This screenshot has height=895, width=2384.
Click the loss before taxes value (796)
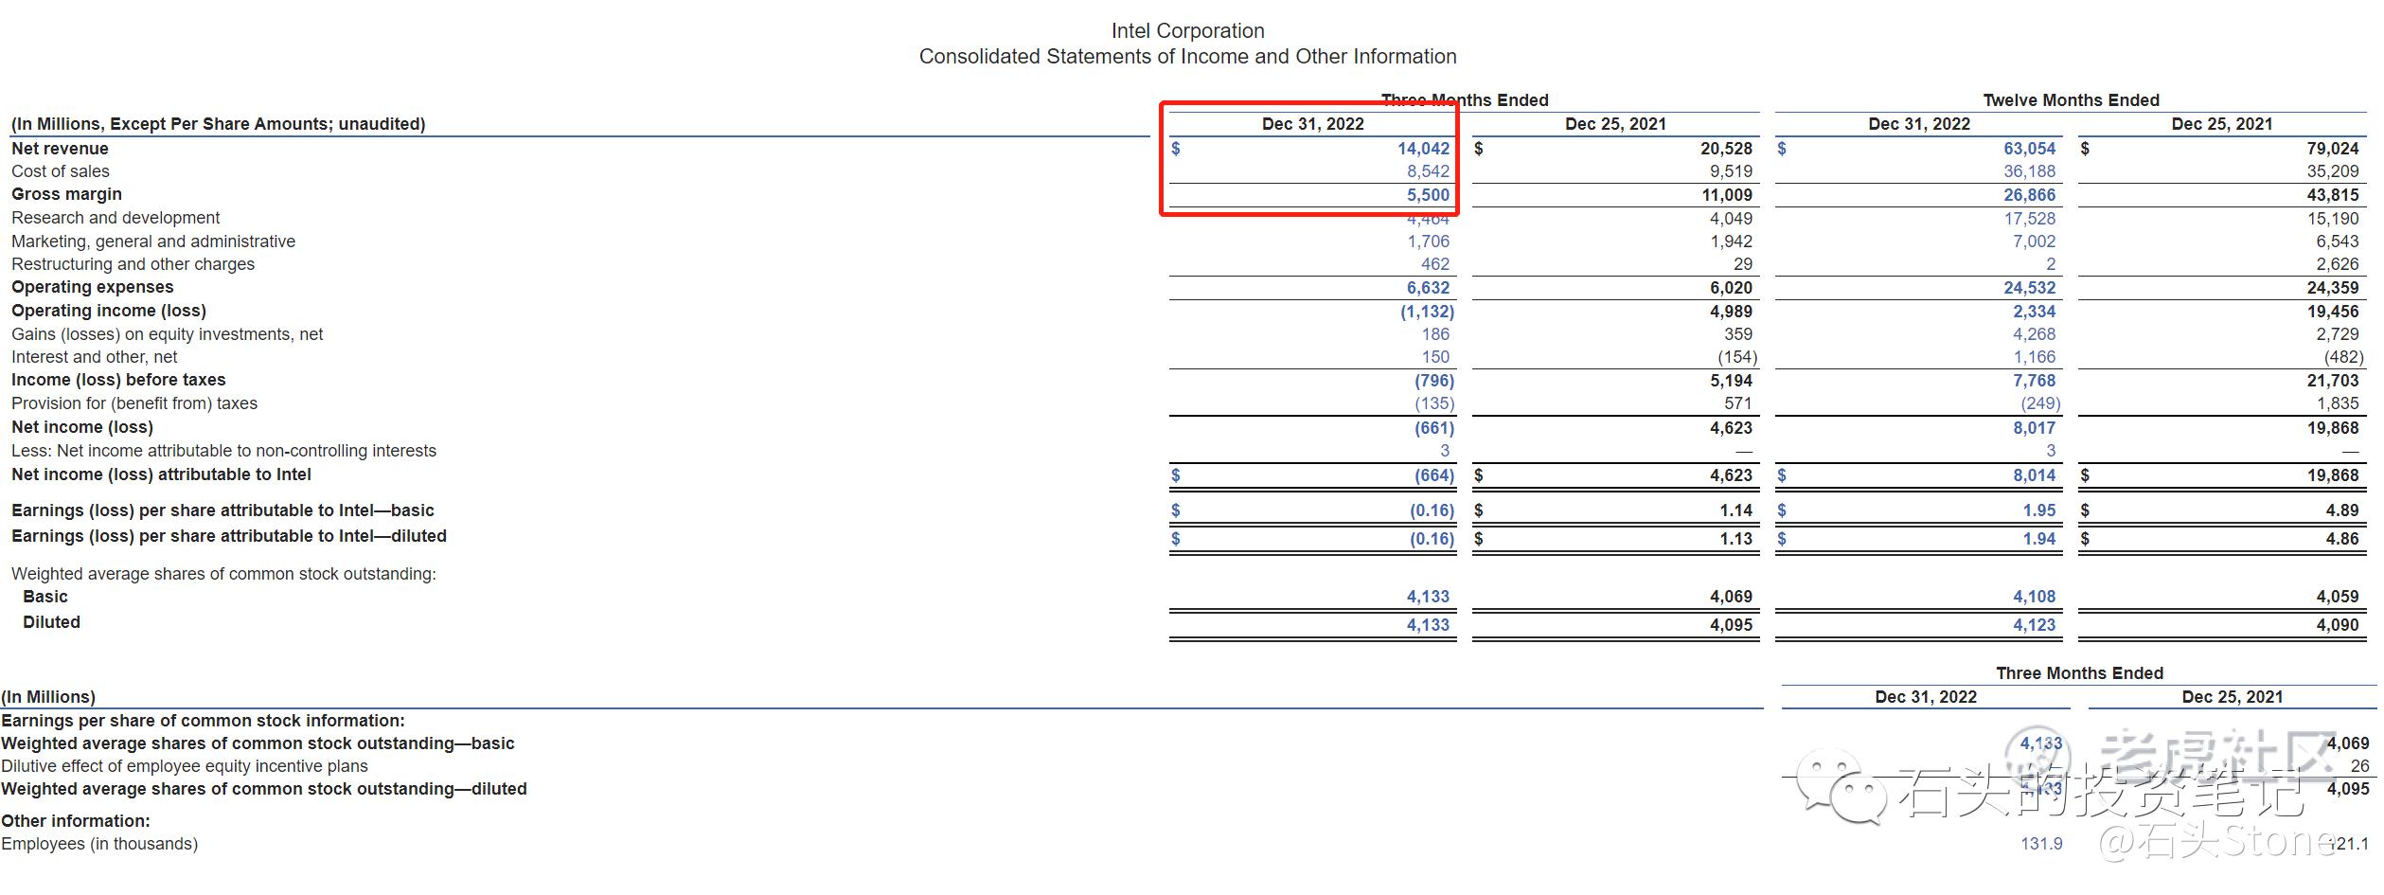(1434, 381)
